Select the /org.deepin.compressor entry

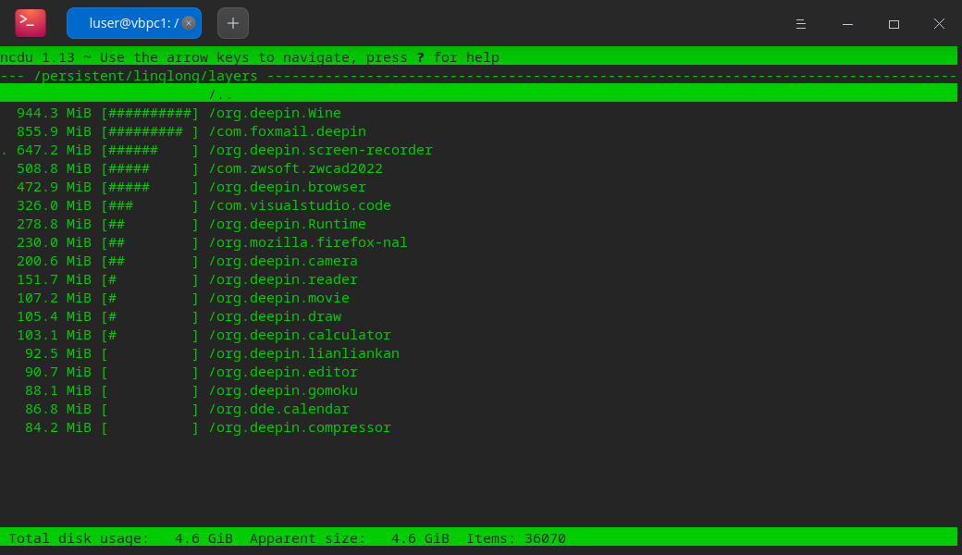tap(300, 427)
